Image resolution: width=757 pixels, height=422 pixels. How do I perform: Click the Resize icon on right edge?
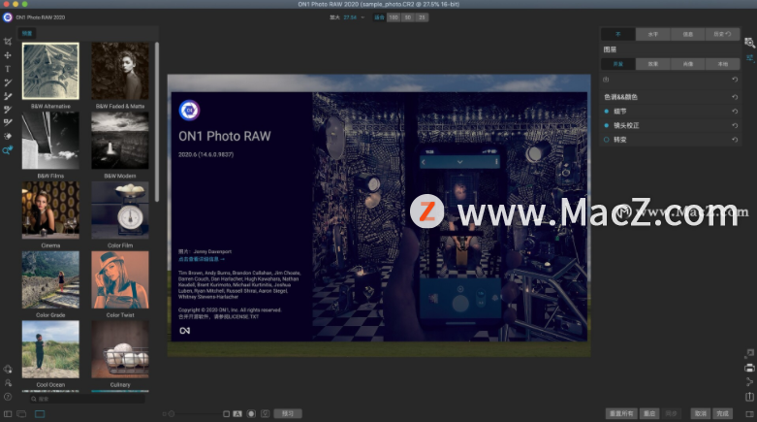pyautogui.click(x=749, y=354)
